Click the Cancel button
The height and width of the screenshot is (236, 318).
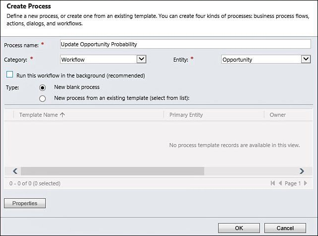tap(285, 228)
